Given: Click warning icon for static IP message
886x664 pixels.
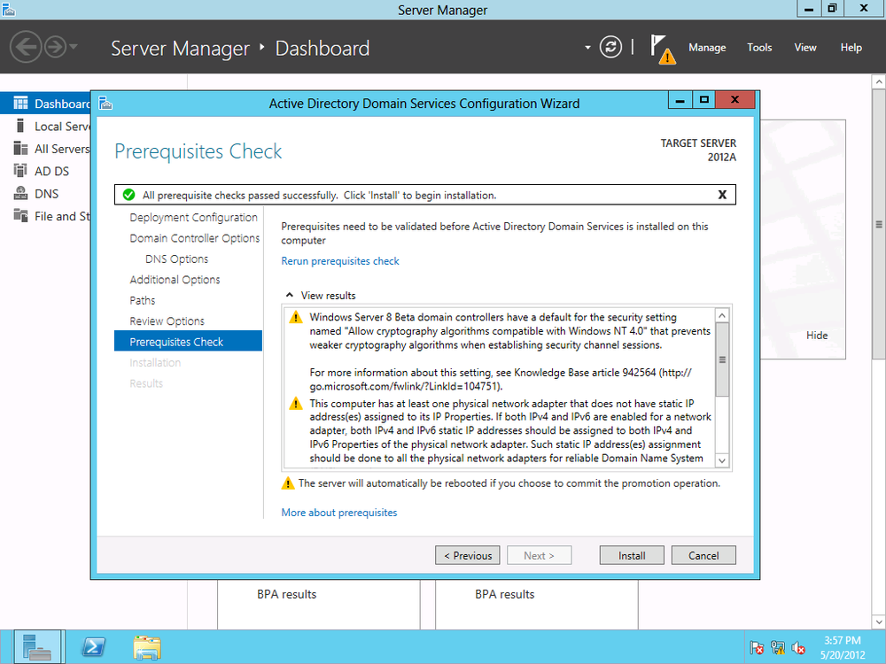Looking at the screenshot, I should [x=296, y=404].
